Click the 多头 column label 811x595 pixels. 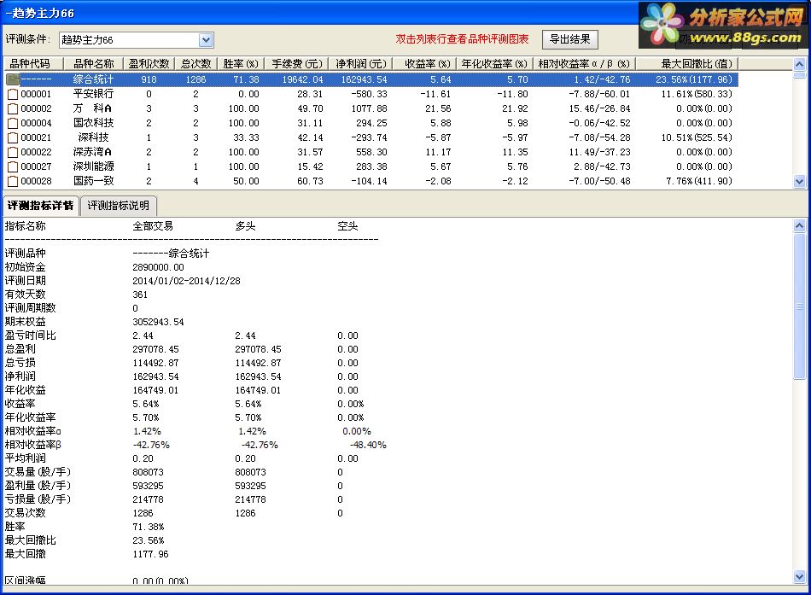point(245,226)
